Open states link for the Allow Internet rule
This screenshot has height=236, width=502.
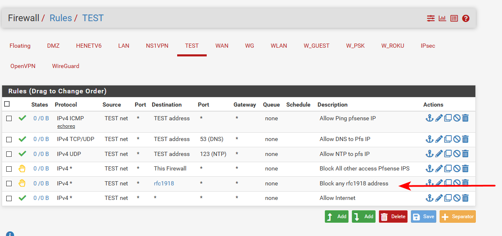[41, 198]
